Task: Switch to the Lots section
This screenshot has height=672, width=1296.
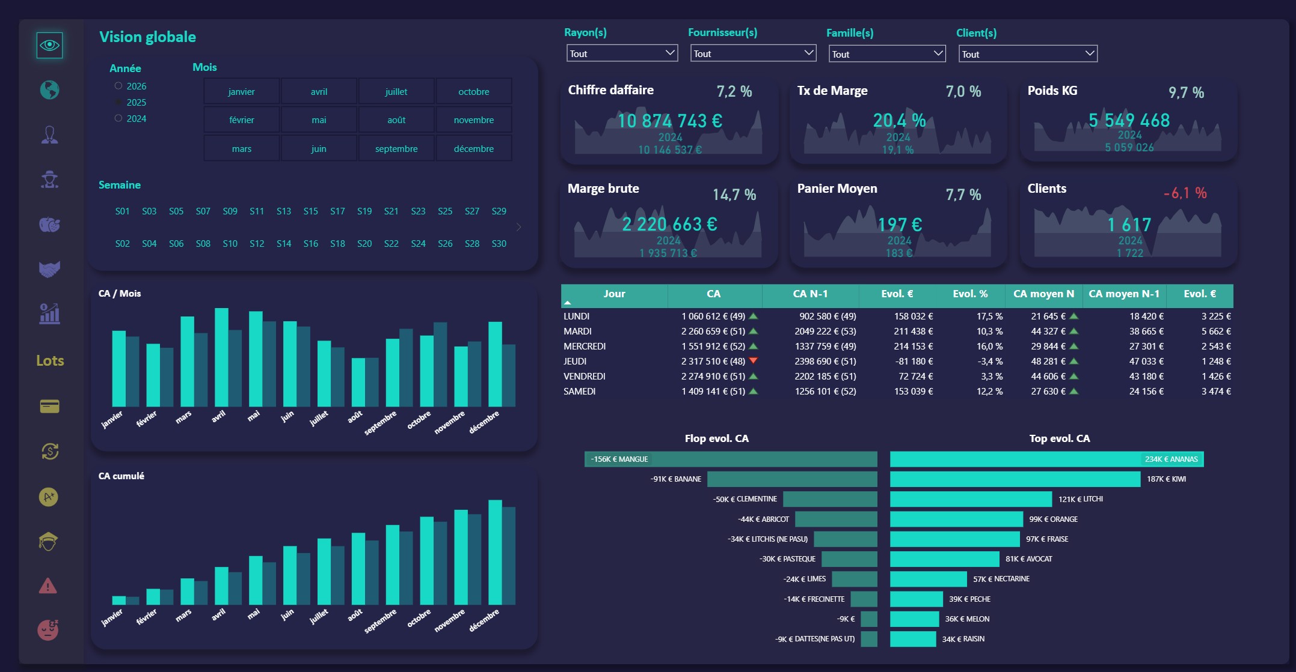Action: [49, 360]
